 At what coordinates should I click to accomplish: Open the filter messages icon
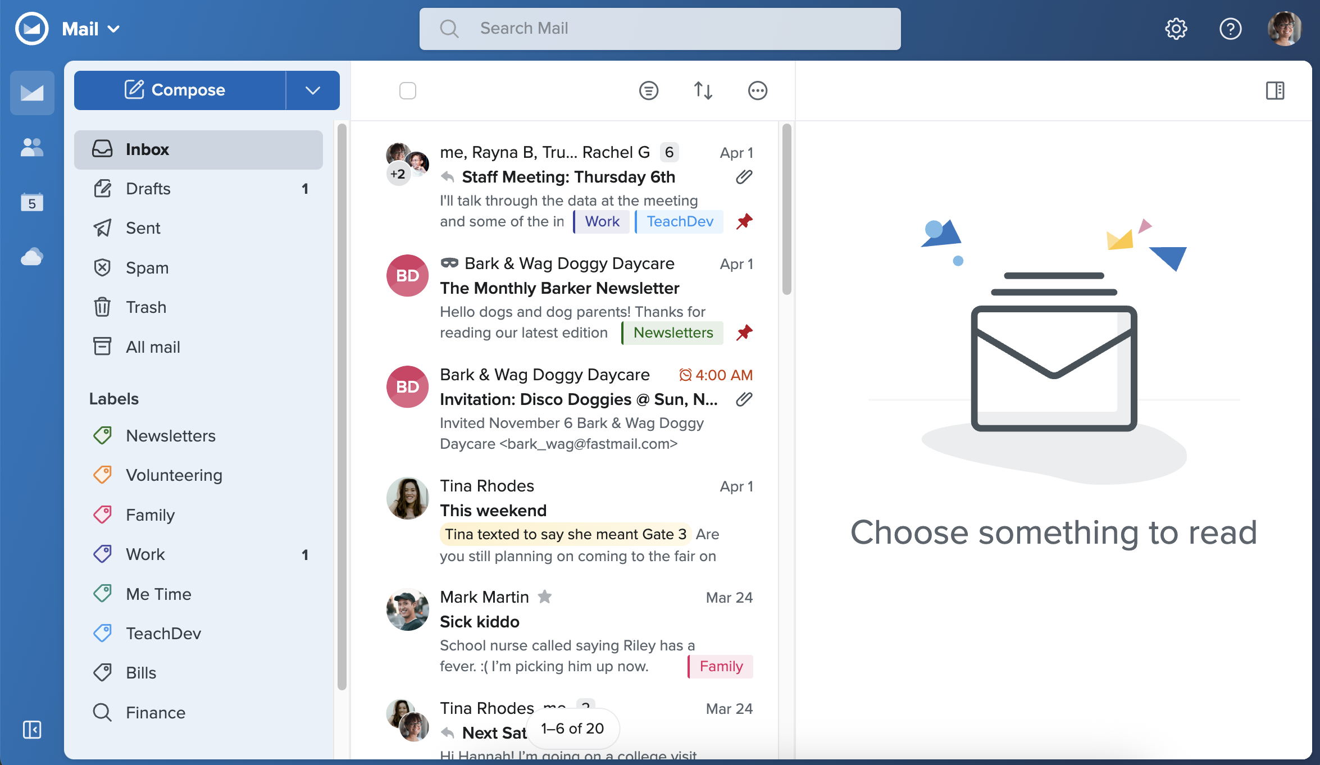(648, 90)
